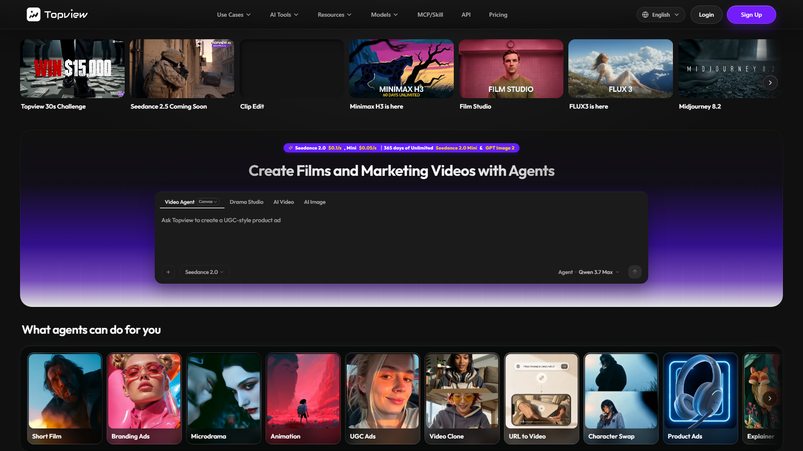Open the English language selector
Screen dimensions: 803x451
[661, 15]
